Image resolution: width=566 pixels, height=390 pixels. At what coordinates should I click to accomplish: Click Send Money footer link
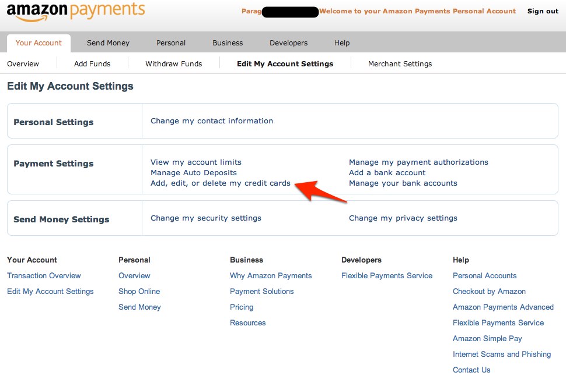tap(139, 307)
